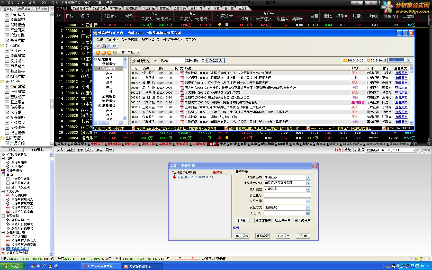Screen dimensions: 432x270
Task: Go back with the orange left arrow
Action: [104, 52]
